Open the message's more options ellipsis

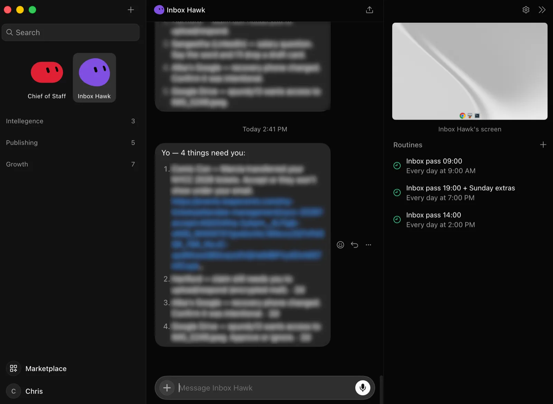(368, 245)
